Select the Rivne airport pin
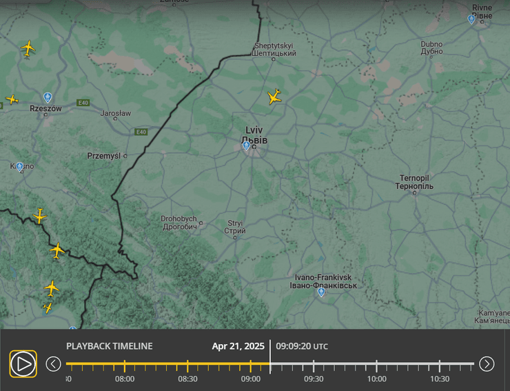This screenshot has height=391, width=510. pos(471,19)
